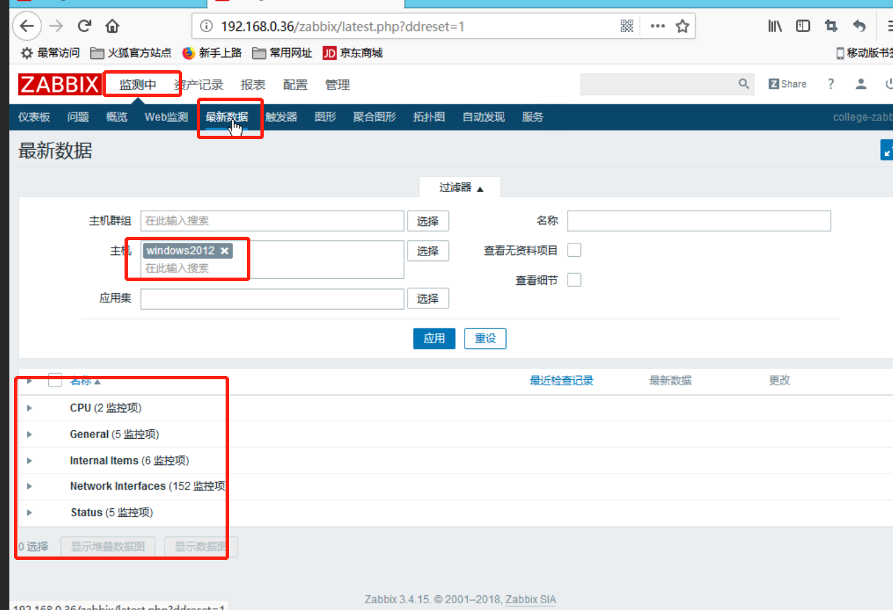Screen dimensions: 893x610
Task: Open the 资产记录 top menu
Action: [199, 85]
